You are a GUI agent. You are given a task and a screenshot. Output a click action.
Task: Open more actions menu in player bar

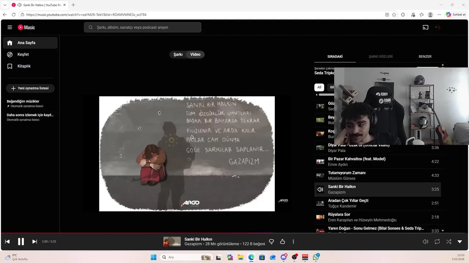(x=293, y=241)
